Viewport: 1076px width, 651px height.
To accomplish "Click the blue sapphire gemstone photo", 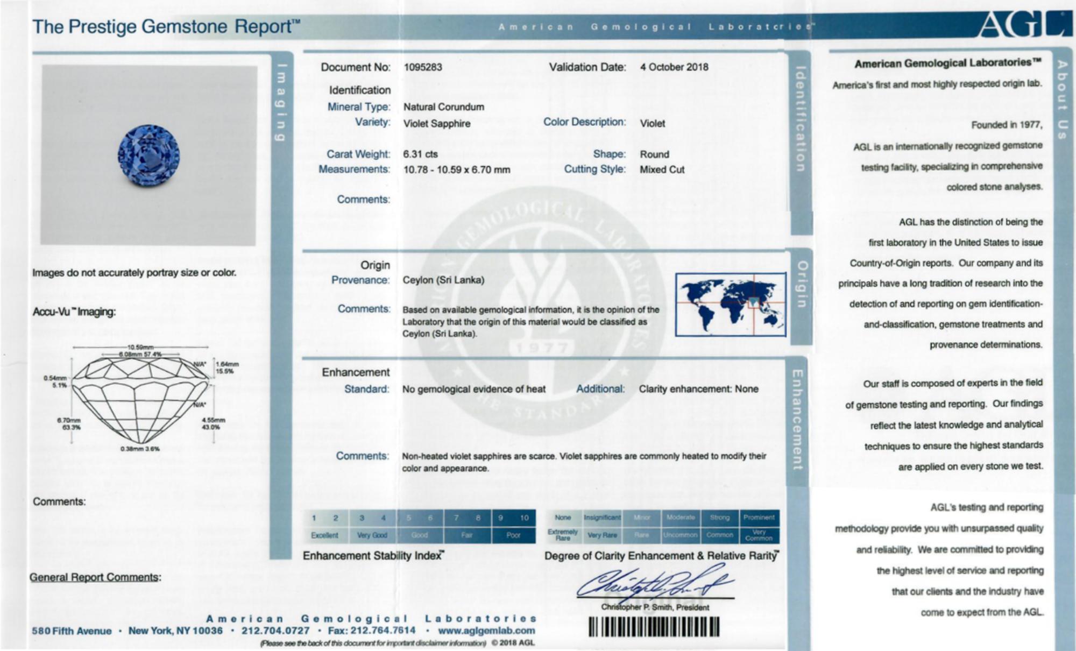I will [x=148, y=156].
